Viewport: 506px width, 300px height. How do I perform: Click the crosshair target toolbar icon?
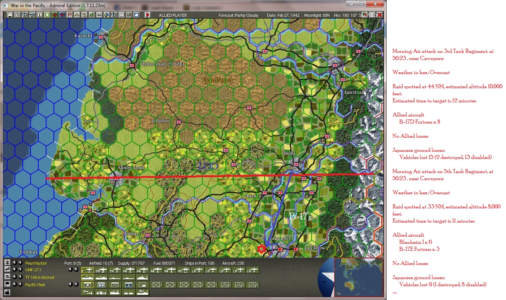[x=114, y=15]
